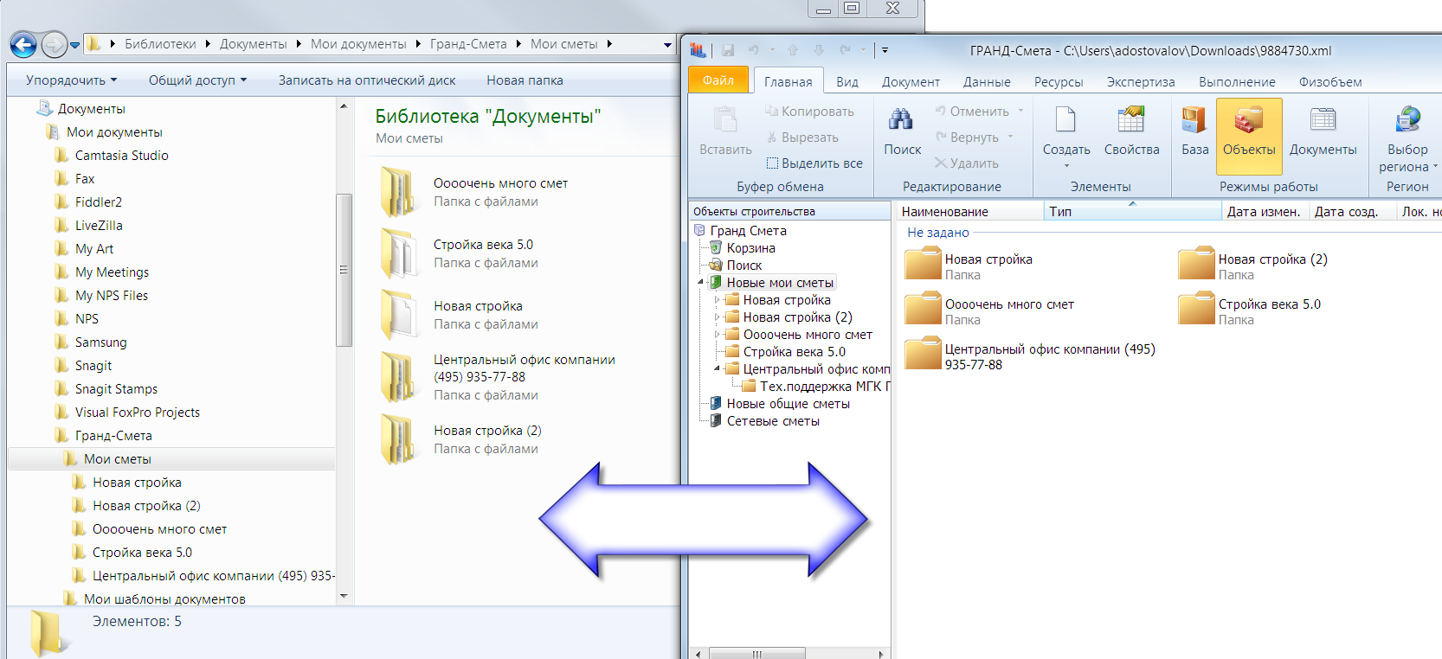Expand the Новая стройка (2) tree node
1442x659 pixels.
[717, 317]
